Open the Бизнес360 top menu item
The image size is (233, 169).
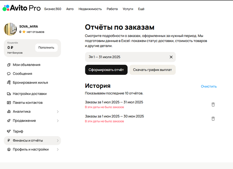53,9
